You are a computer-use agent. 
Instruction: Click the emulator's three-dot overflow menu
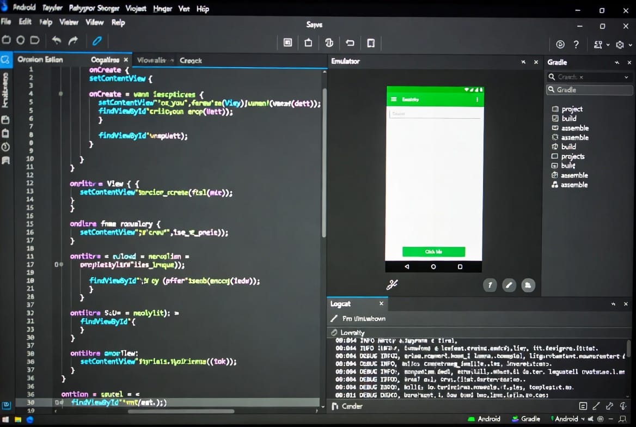(477, 100)
